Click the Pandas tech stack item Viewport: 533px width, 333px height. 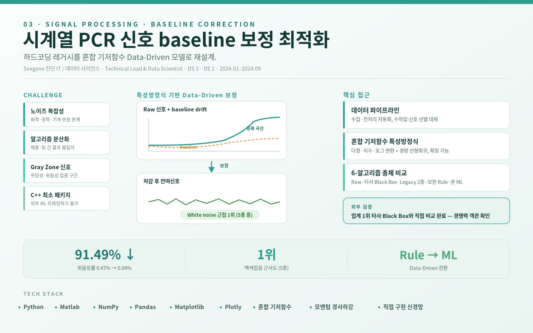click(x=145, y=307)
